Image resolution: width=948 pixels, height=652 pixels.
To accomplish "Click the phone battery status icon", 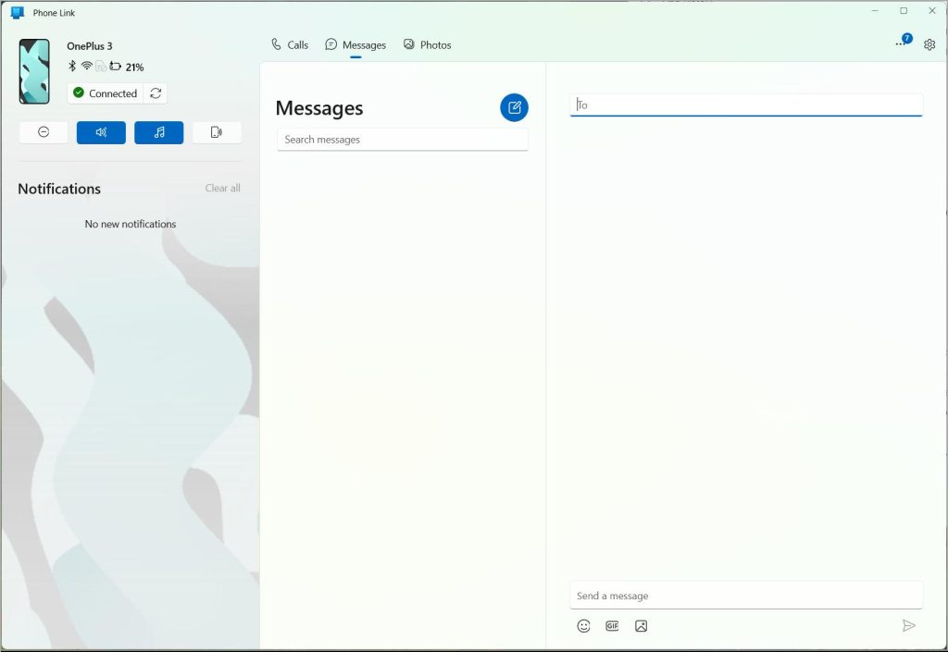I will click(116, 67).
